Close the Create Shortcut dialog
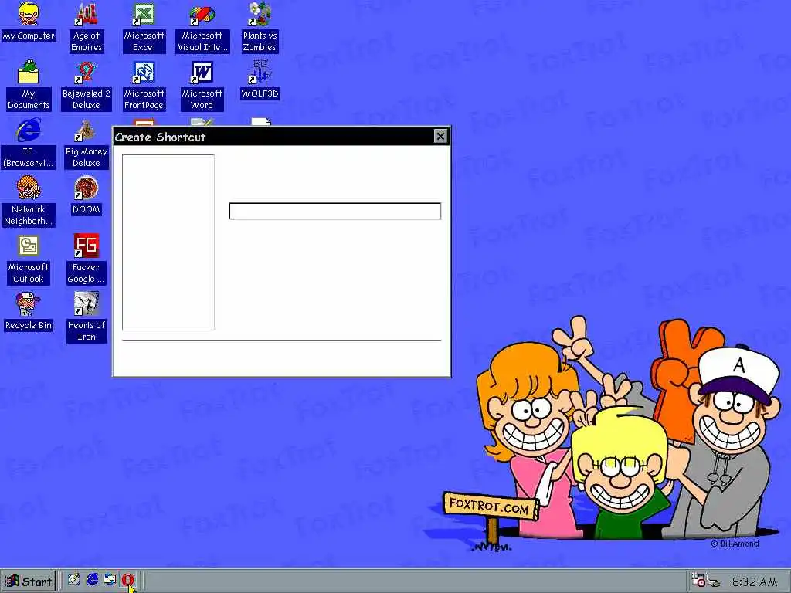Image resolution: width=791 pixels, height=593 pixels. [x=440, y=136]
